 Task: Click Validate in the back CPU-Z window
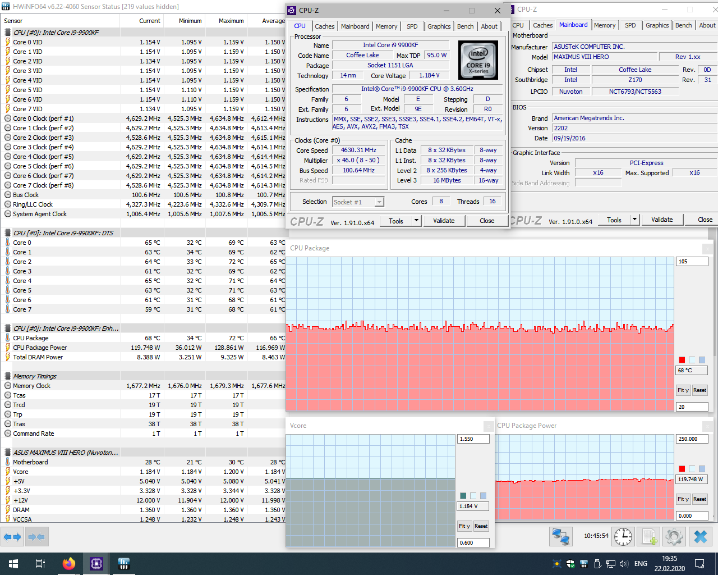click(662, 220)
